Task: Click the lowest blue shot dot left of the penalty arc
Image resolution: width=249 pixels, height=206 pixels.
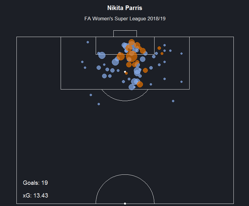Action: [99, 104]
